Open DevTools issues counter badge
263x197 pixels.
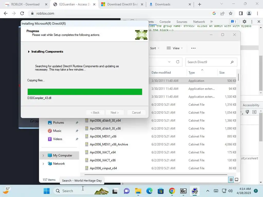pos(233,22)
